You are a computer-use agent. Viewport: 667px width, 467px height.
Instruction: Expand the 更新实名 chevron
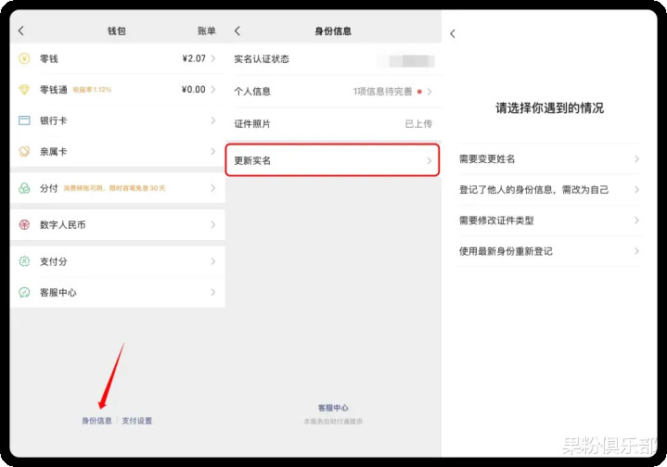point(430,160)
